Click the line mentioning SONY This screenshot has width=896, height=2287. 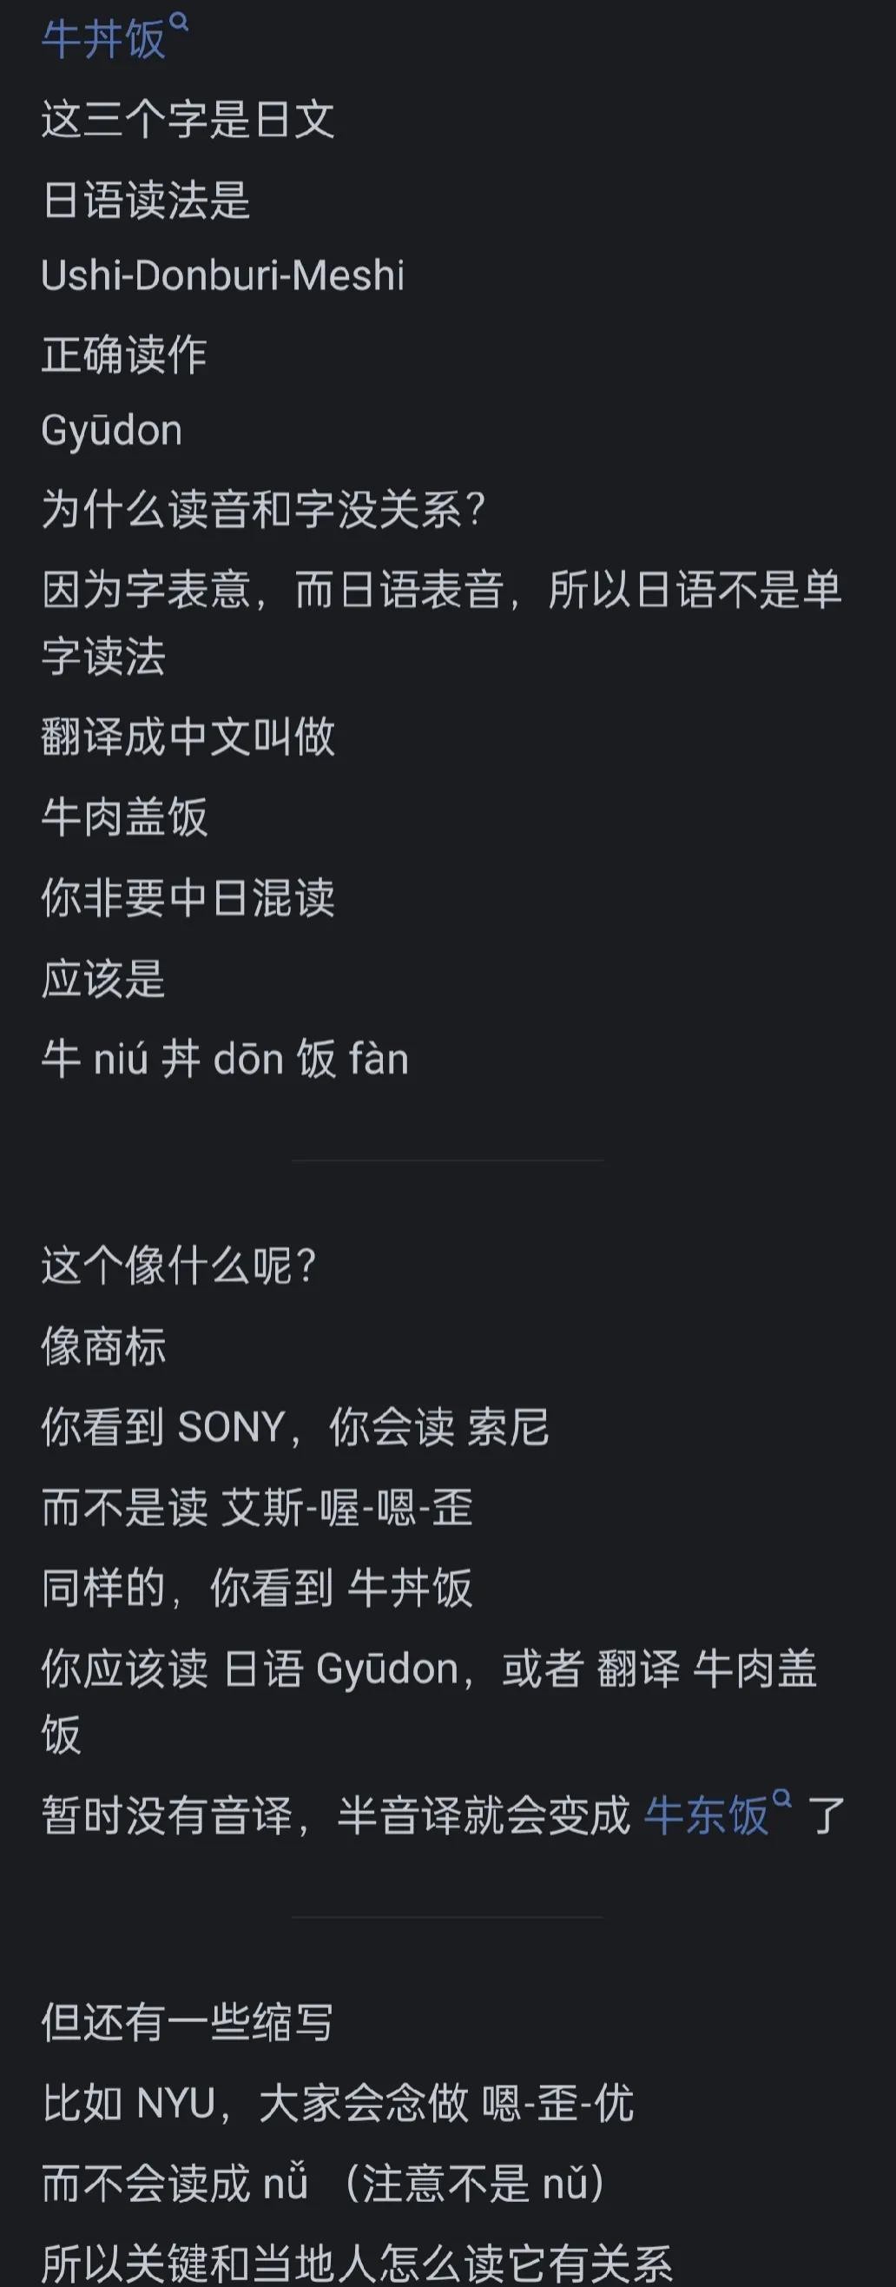pos(295,1428)
